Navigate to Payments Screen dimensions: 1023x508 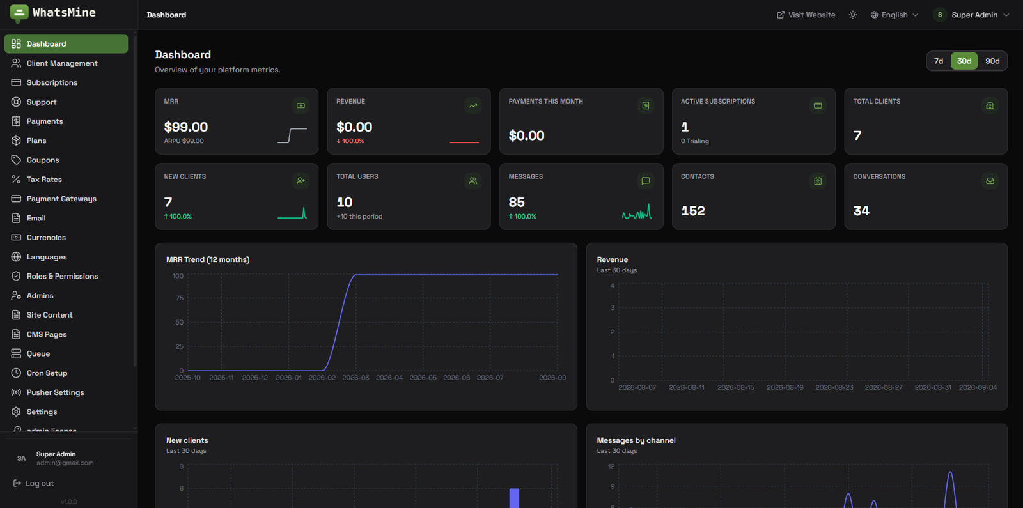[x=66, y=121]
